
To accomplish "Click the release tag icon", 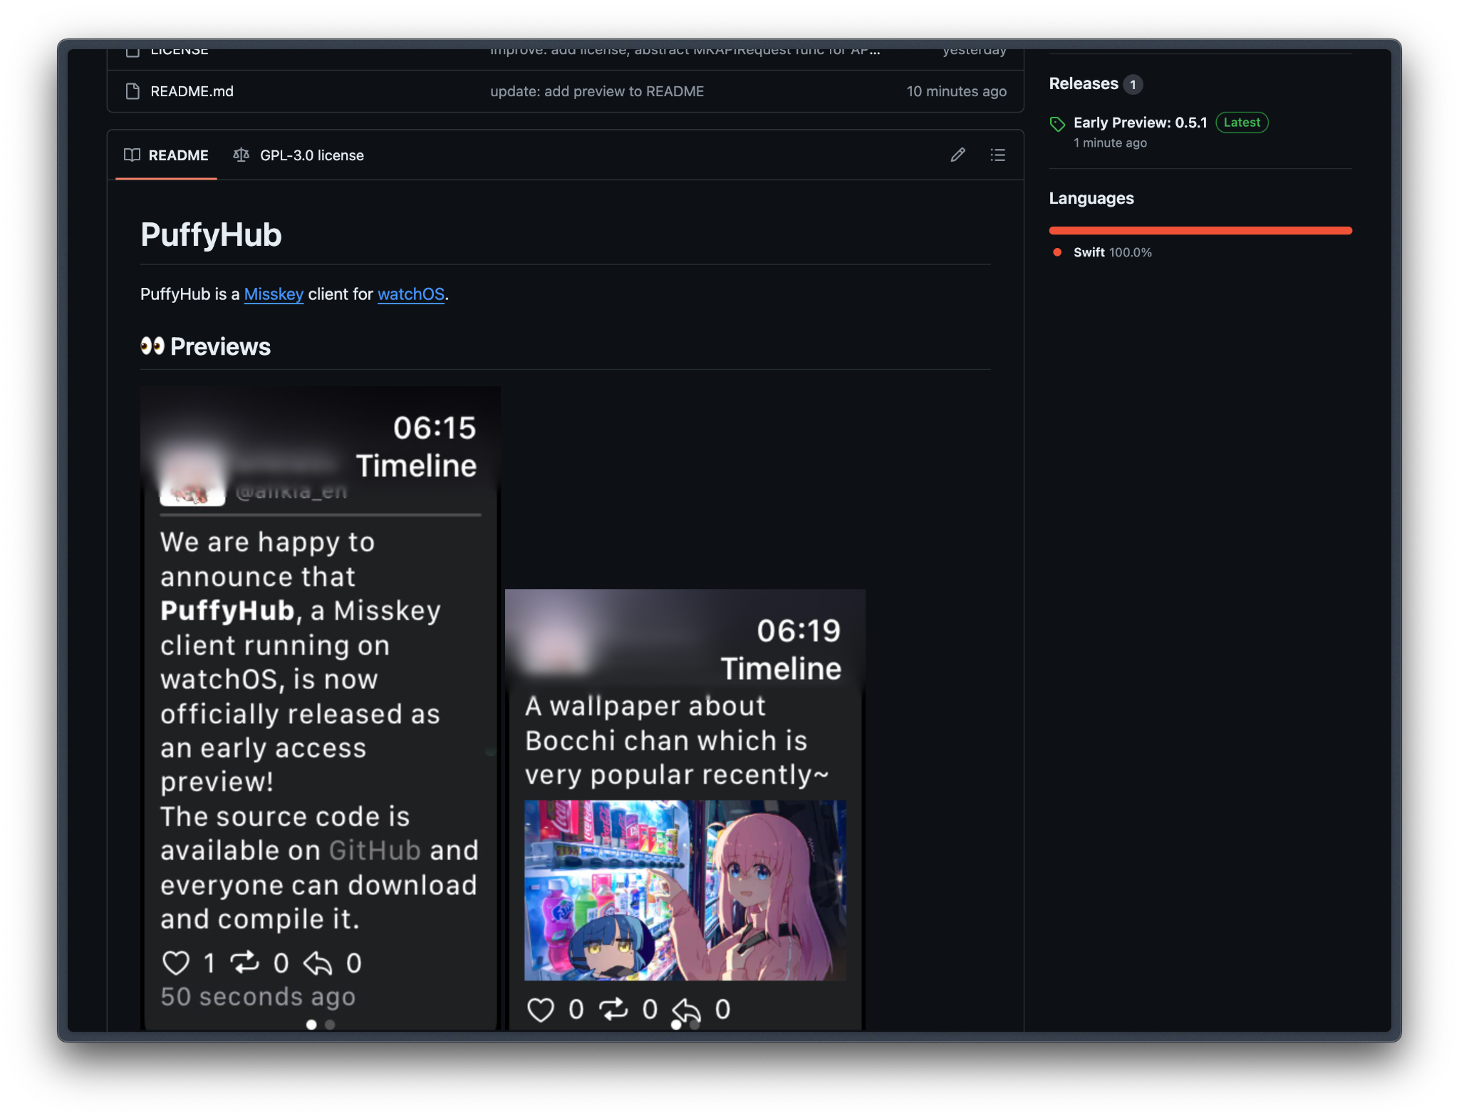I will 1057,124.
